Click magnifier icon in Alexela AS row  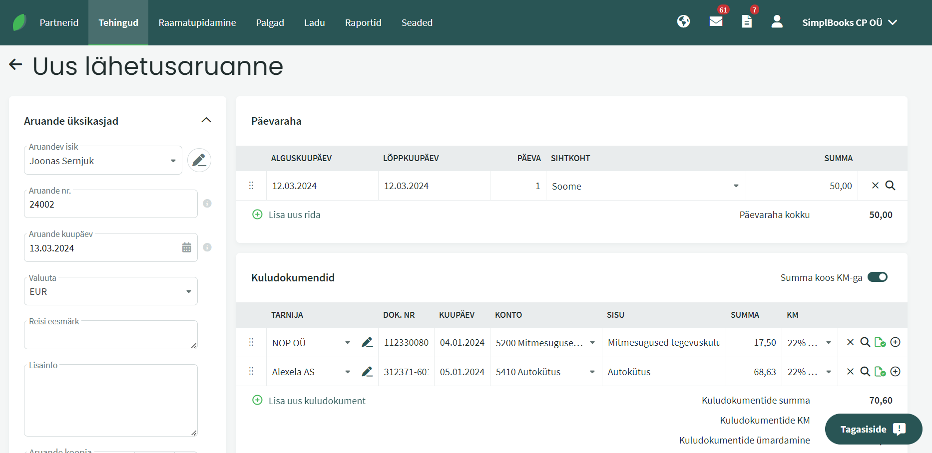coord(865,372)
